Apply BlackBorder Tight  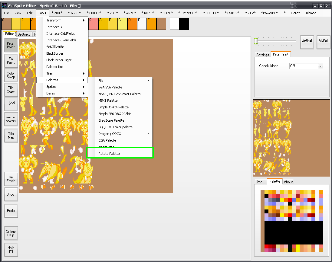(x=62, y=60)
